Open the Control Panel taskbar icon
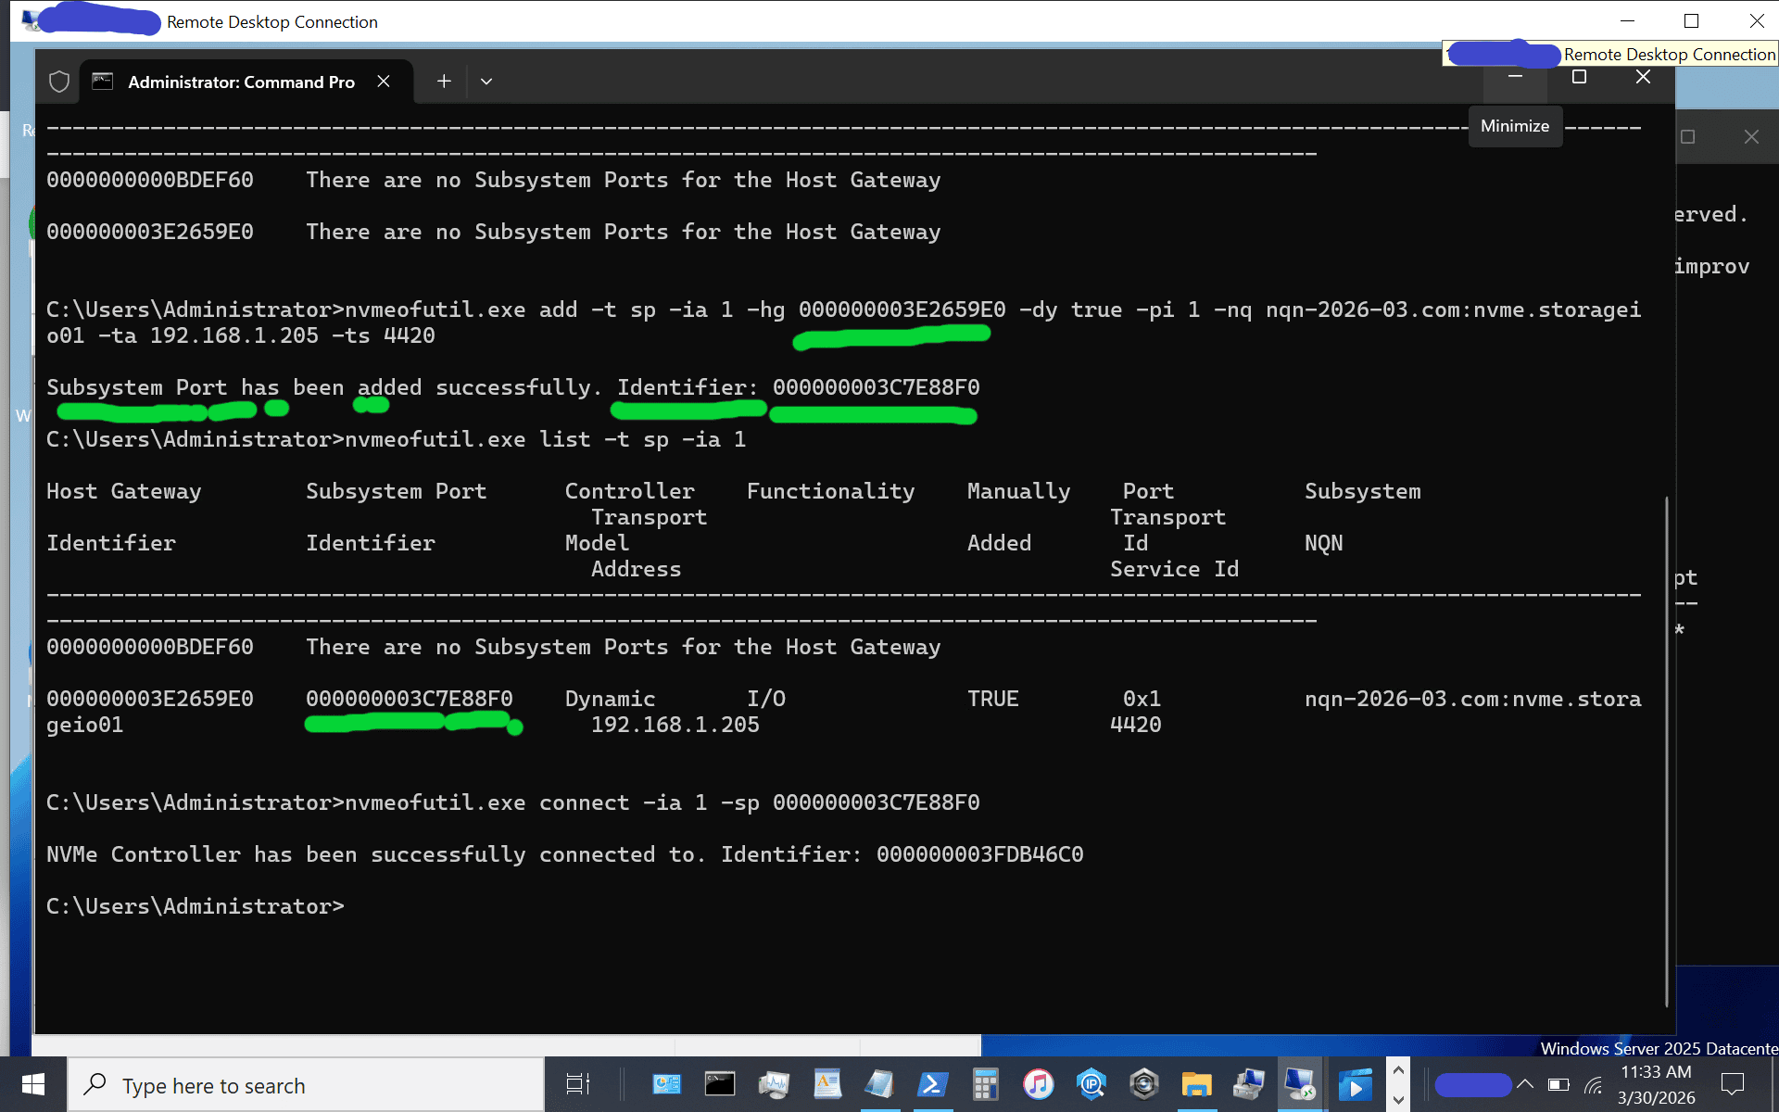This screenshot has height=1112, width=1779. tap(666, 1084)
